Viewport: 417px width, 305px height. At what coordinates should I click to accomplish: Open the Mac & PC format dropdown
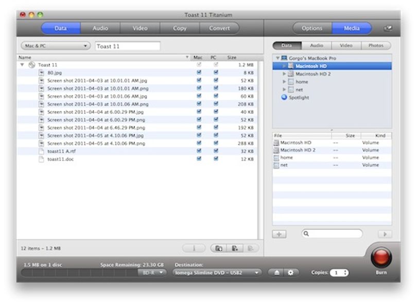(56, 46)
